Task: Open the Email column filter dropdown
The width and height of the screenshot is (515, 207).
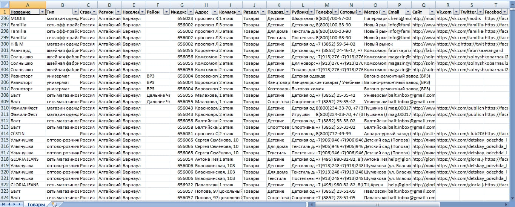Action: pyautogui.click(x=407, y=12)
